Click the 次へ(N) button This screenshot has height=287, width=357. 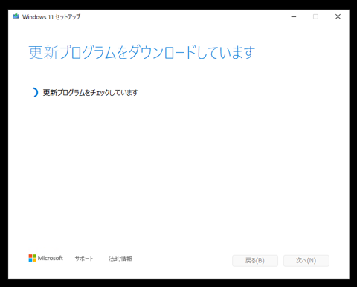(306, 261)
